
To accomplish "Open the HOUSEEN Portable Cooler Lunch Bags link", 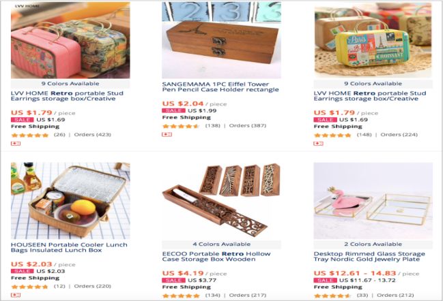I will [69, 247].
